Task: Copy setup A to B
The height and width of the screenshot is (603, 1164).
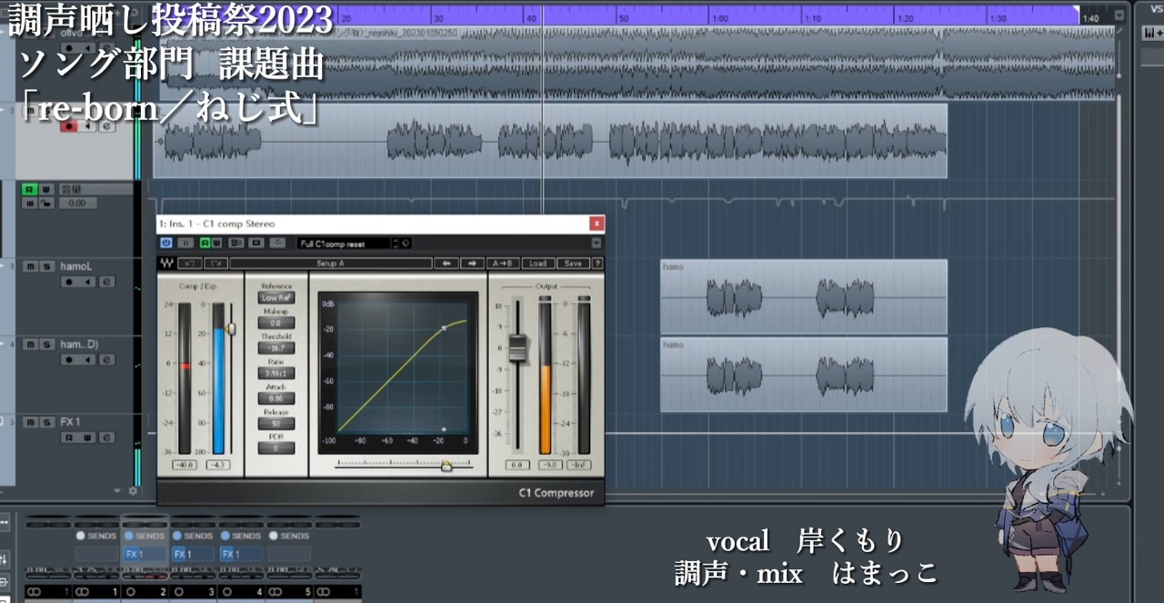Action: (503, 263)
